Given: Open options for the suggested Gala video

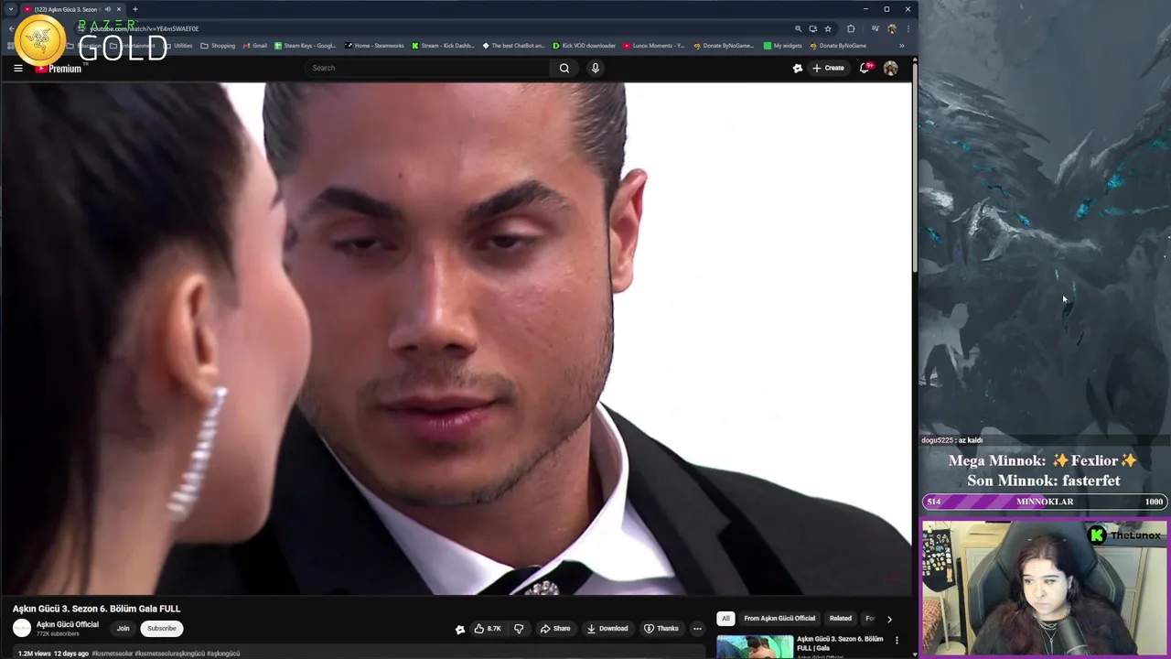Looking at the screenshot, I should pos(897,641).
